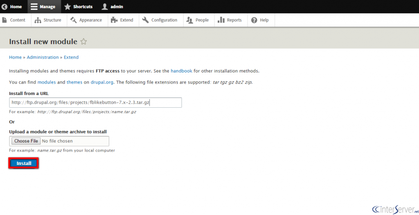Open the modules link
Screen dimensions: 419x215
(47, 82)
